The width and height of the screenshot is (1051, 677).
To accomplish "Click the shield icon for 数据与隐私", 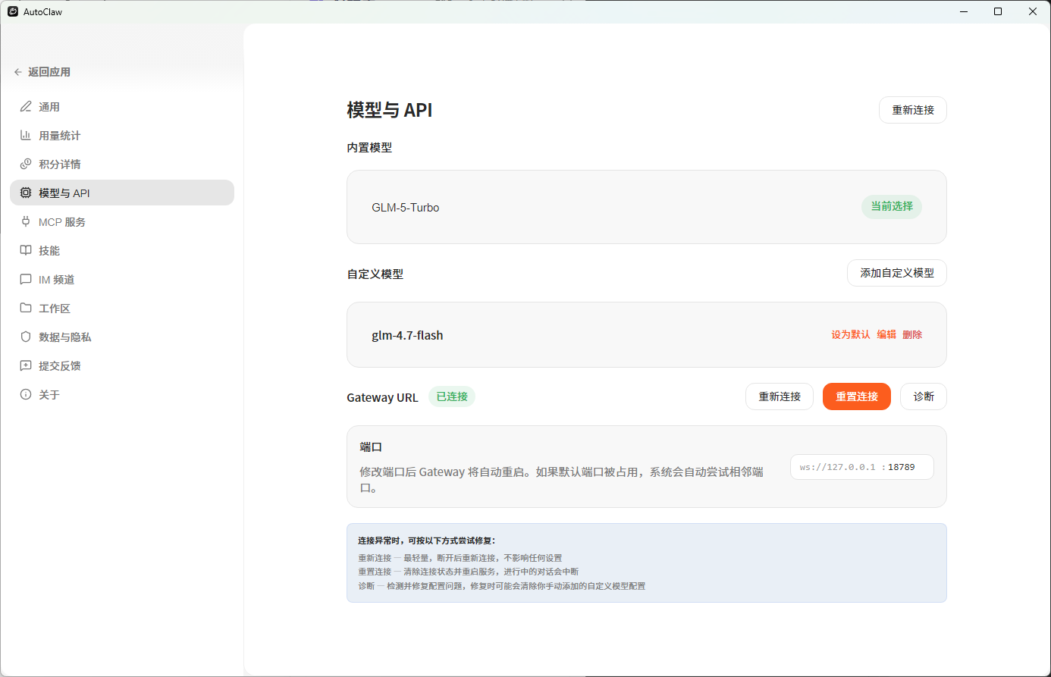I will tap(26, 337).
